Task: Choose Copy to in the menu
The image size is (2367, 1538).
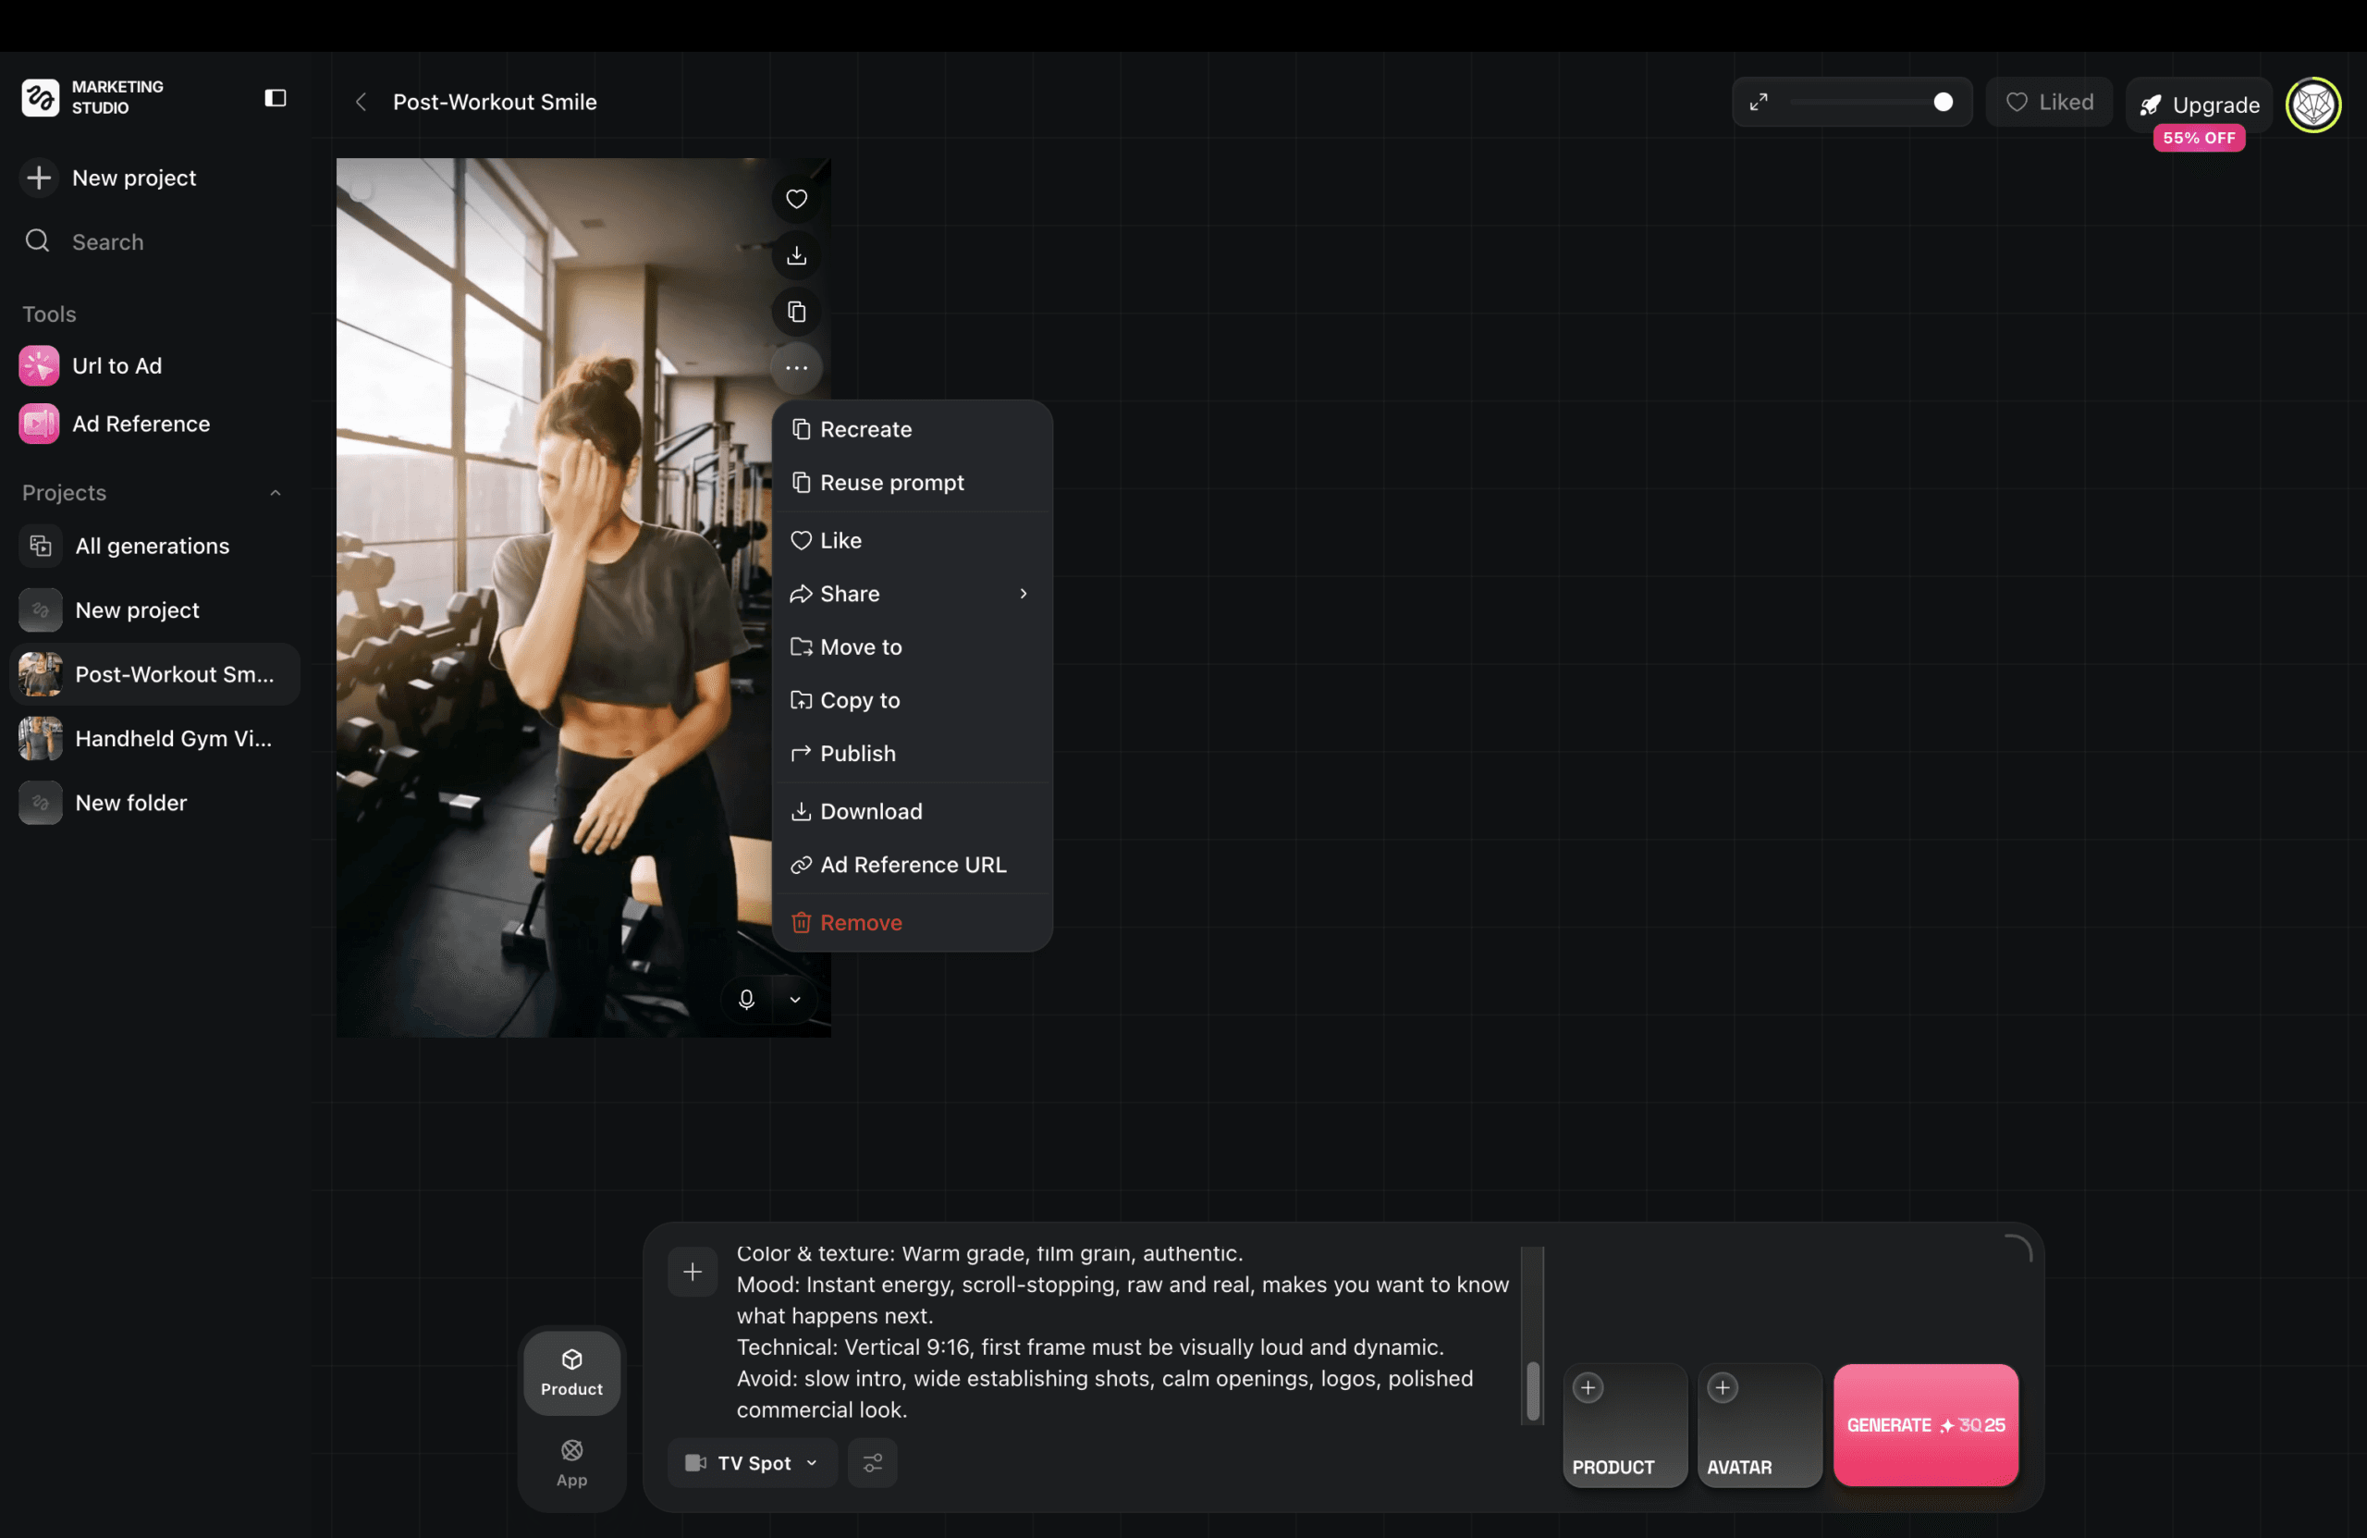Action: 912,699
